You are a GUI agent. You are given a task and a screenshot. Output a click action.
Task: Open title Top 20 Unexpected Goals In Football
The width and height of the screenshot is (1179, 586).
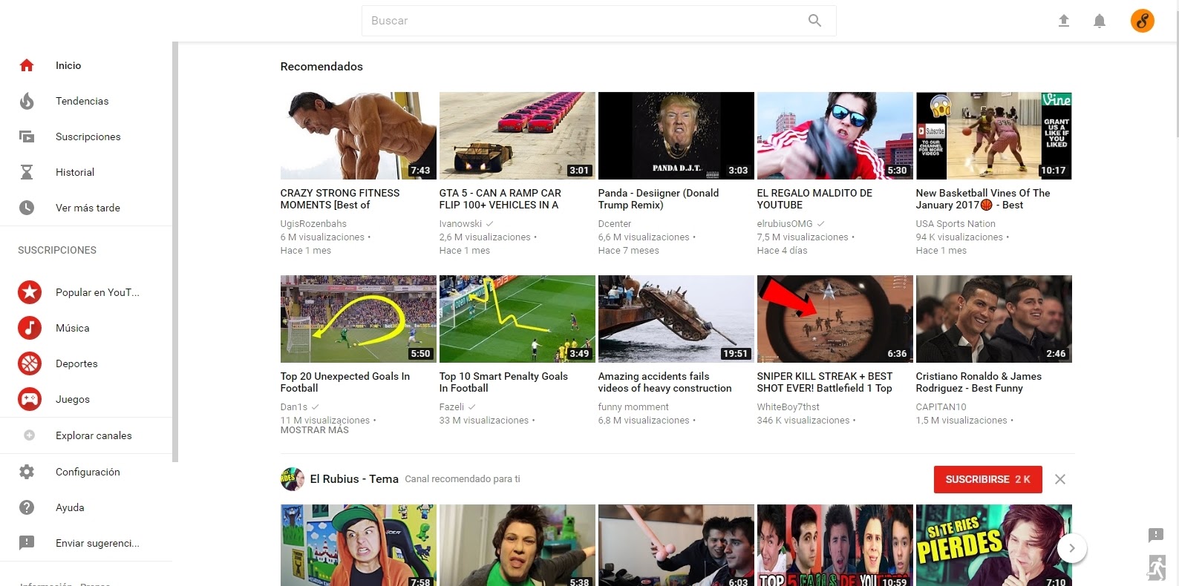pyautogui.click(x=344, y=382)
